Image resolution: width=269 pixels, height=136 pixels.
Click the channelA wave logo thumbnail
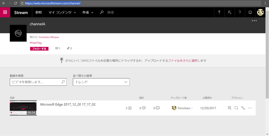coord(18,33)
